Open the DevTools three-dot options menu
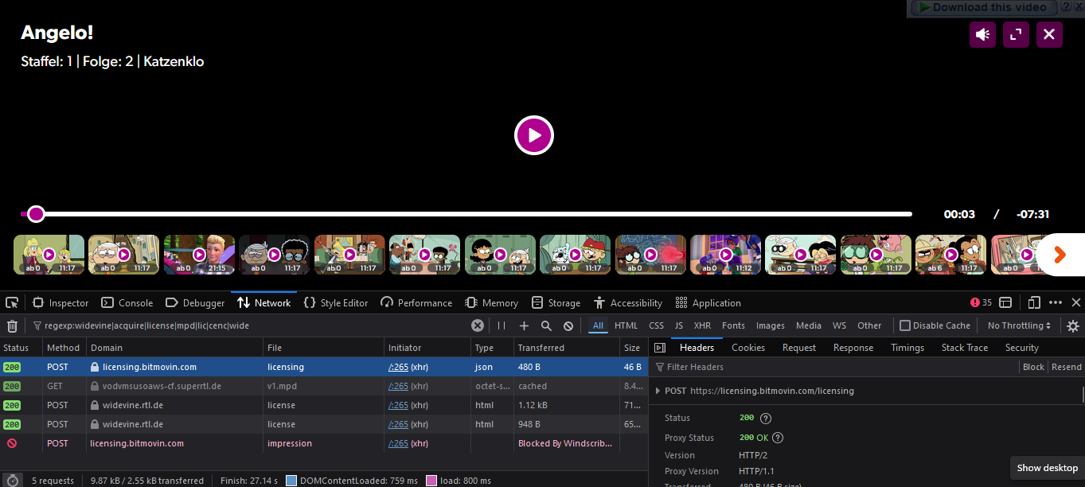The width and height of the screenshot is (1085, 487). pyautogui.click(x=1056, y=303)
